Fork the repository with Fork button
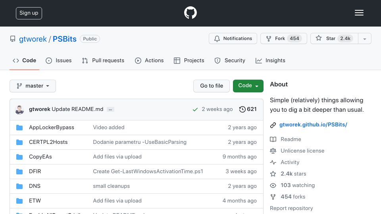Screen dimensions: 381x214 (283, 38)
